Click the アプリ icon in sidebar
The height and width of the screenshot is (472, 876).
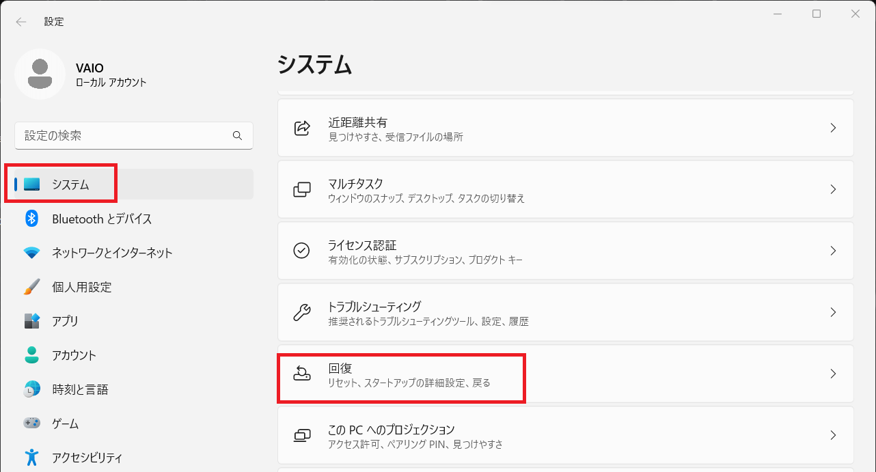pyautogui.click(x=31, y=321)
